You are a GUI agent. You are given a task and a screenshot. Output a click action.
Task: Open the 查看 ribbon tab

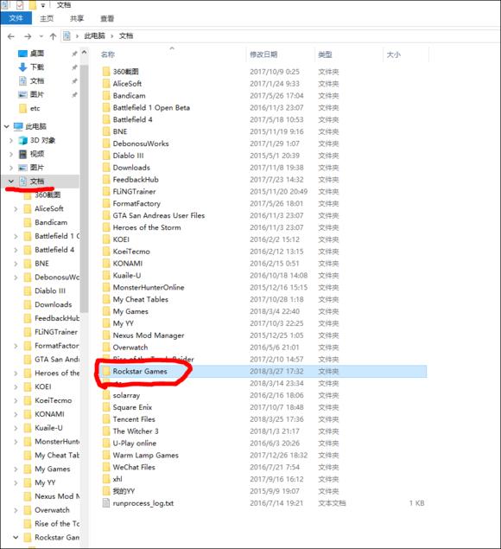point(107,18)
